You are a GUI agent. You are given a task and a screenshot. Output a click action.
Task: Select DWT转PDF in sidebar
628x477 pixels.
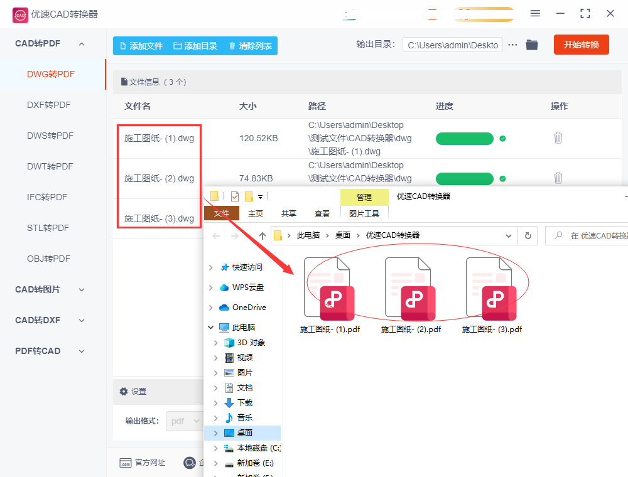[50, 166]
